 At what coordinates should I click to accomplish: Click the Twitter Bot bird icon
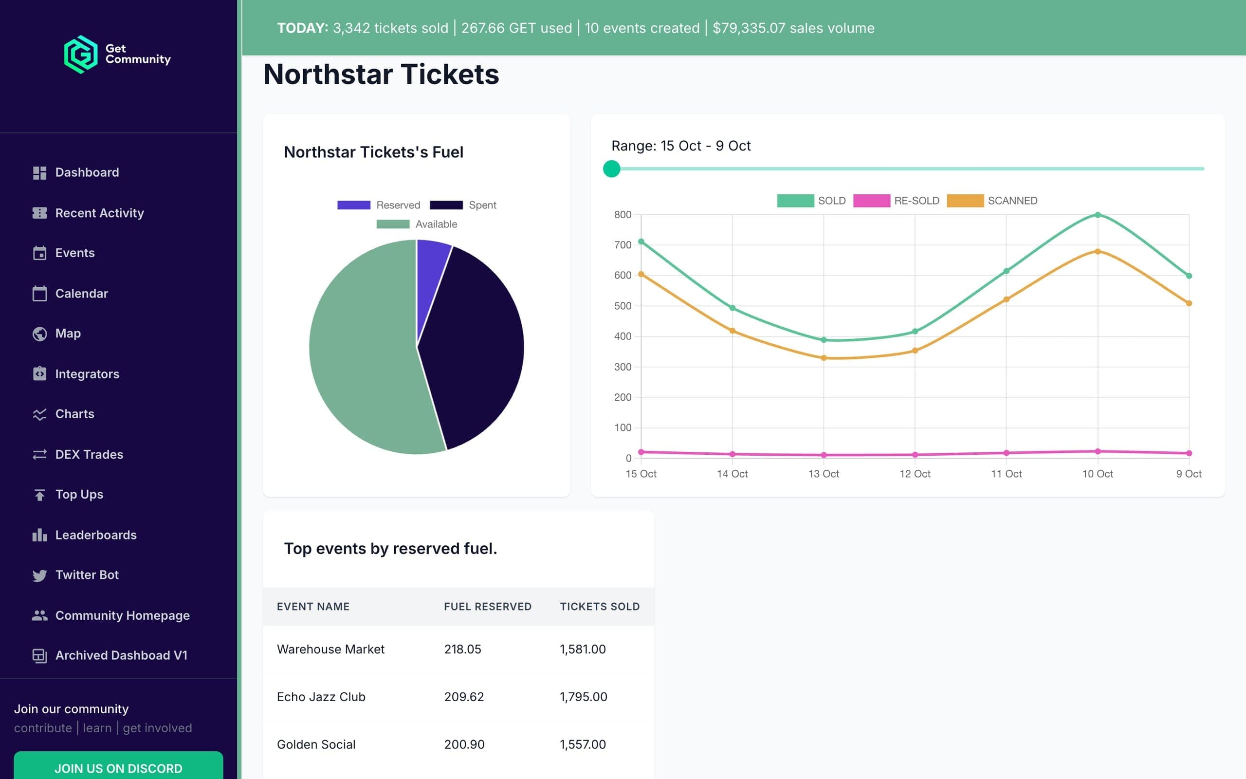pyautogui.click(x=39, y=575)
